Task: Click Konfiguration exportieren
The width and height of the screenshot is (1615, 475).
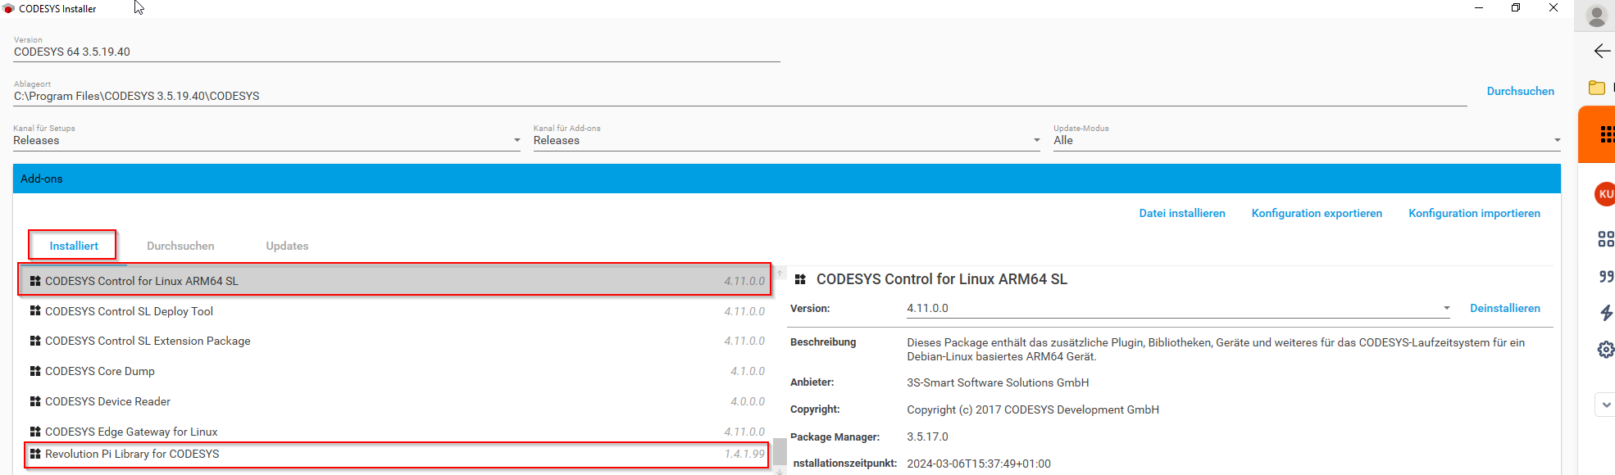Action: tap(1317, 213)
